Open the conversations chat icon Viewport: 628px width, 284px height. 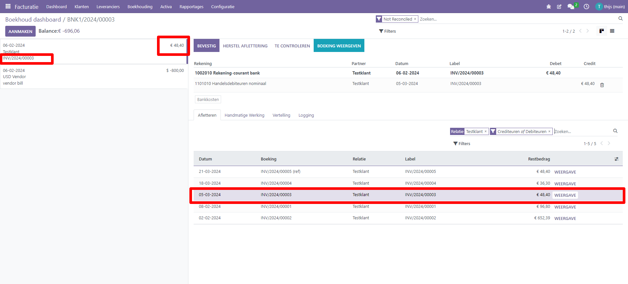pos(571,7)
